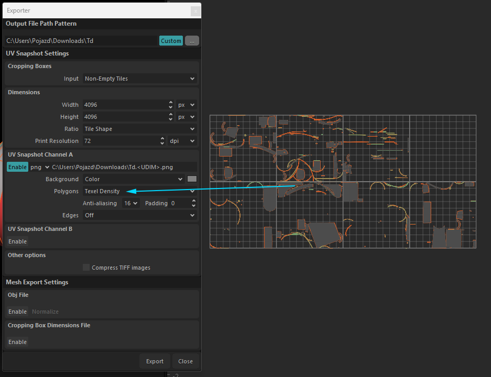The image size is (491, 377).
Task: Click the Print Resolution stepper arrows
Action: (x=162, y=141)
